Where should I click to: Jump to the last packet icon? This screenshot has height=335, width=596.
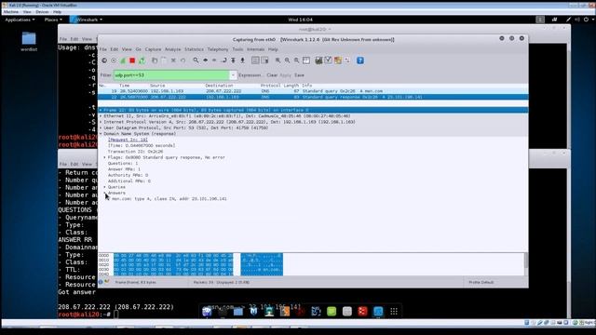[x=242, y=60]
